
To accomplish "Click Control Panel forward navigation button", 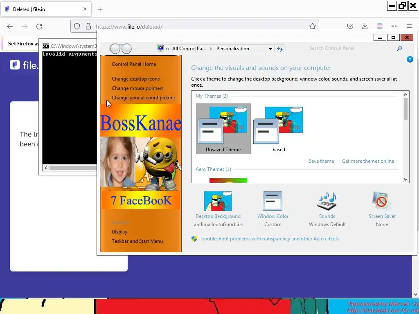I will pyautogui.click(x=126, y=49).
